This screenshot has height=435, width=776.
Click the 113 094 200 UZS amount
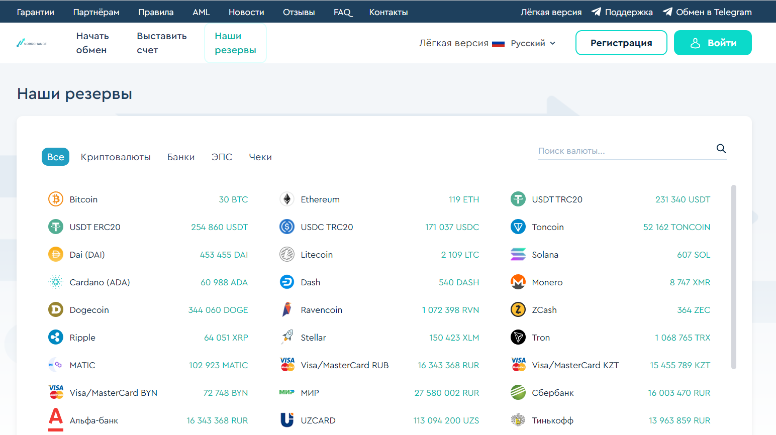[x=446, y=420]
